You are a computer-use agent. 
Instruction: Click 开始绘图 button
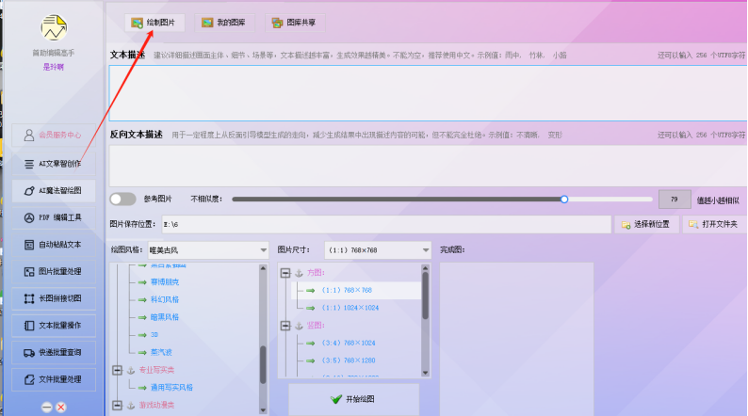point(354,399)
